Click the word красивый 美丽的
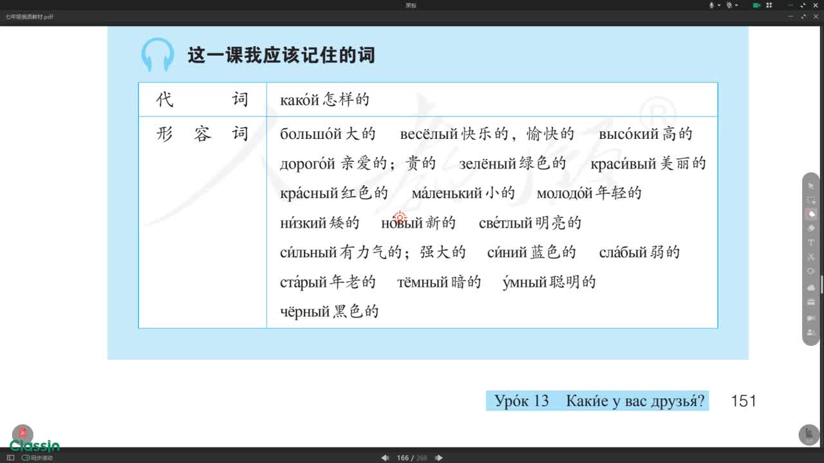Image resolution: width=824 pixels, height=463 pixels. pyautogui.click(x=648, y=163)
